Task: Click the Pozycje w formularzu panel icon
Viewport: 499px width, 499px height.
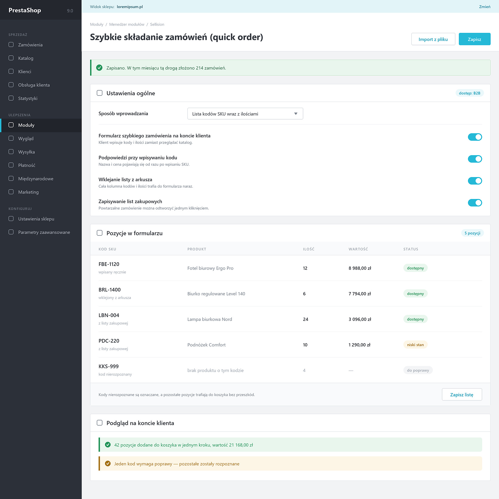Action: point(99,233)
